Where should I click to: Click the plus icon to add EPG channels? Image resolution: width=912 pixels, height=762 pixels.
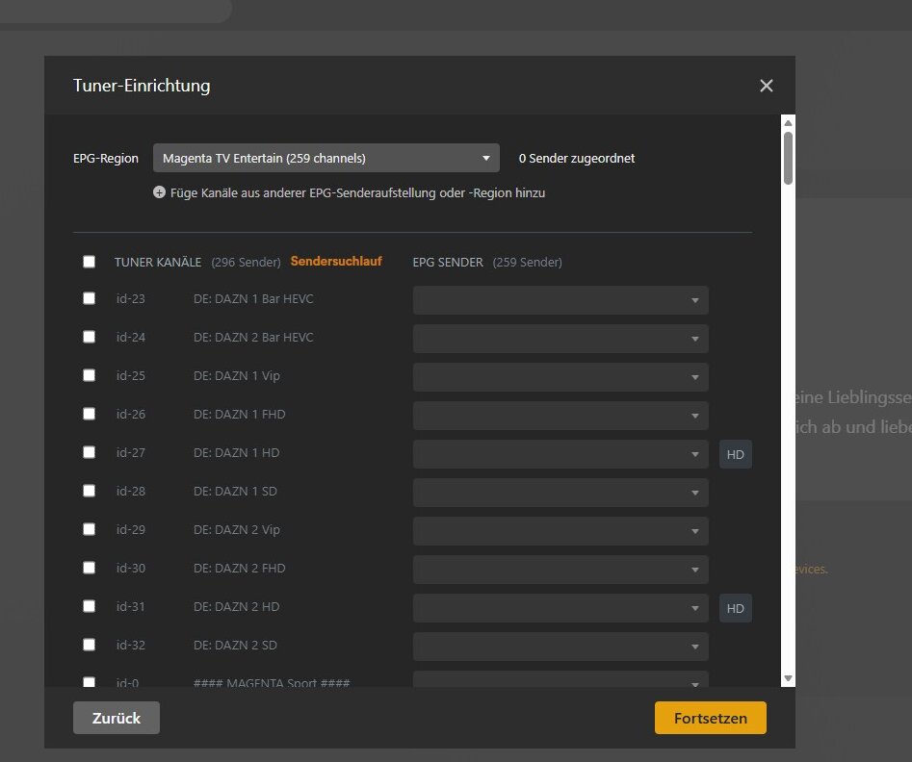[x=159, y=192]
